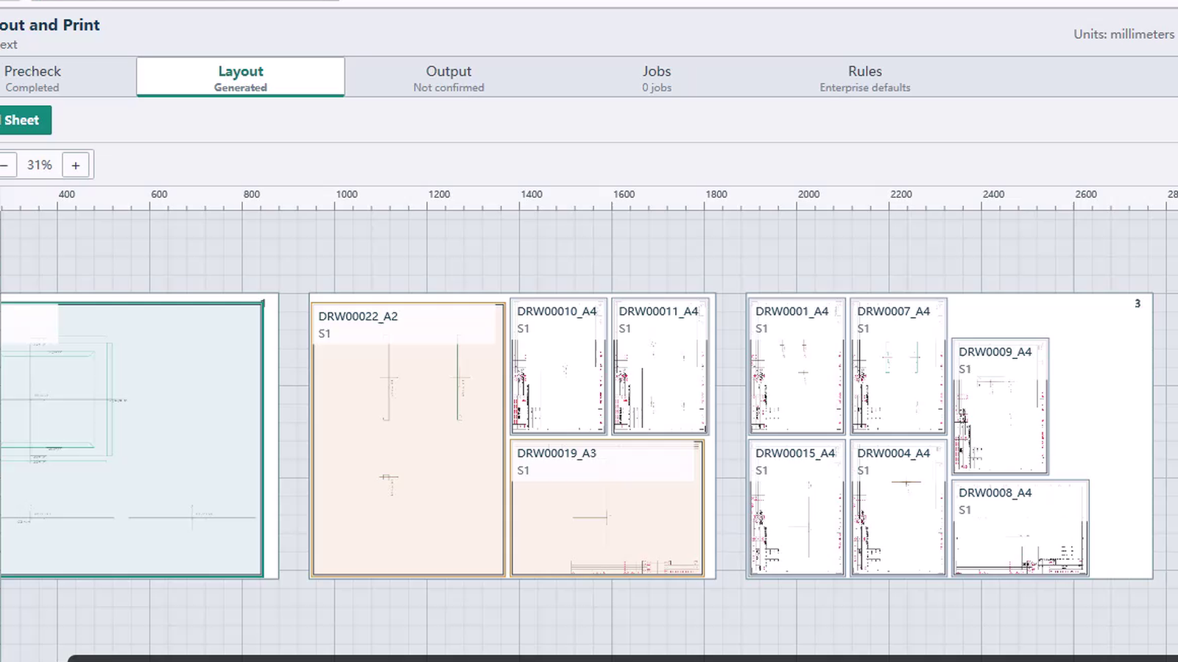The width and height of the screenshot is (1178, 662).
Task: Select drawing DRW00015_A4 thumbnail
Action: [797, 508]
